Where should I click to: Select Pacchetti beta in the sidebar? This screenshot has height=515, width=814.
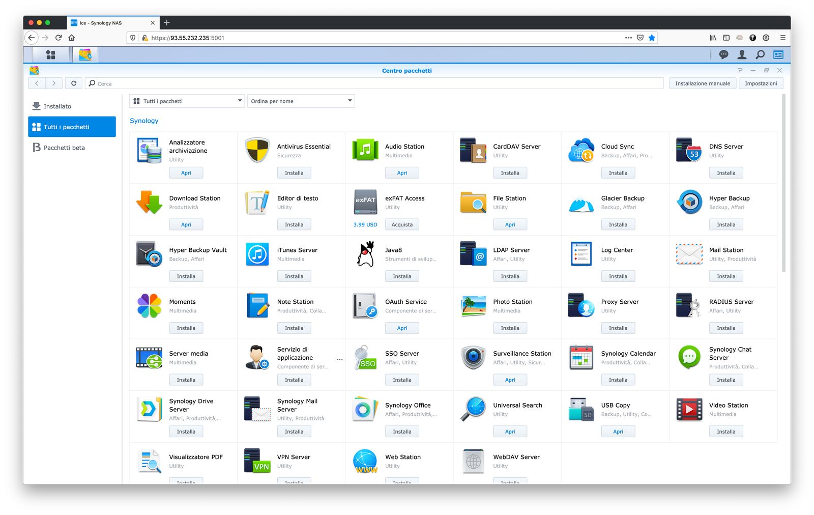[72, 148]
